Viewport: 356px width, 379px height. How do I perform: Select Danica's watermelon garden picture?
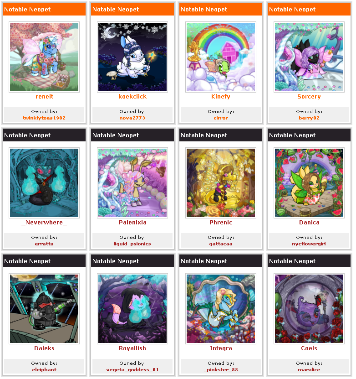[310, 183]
